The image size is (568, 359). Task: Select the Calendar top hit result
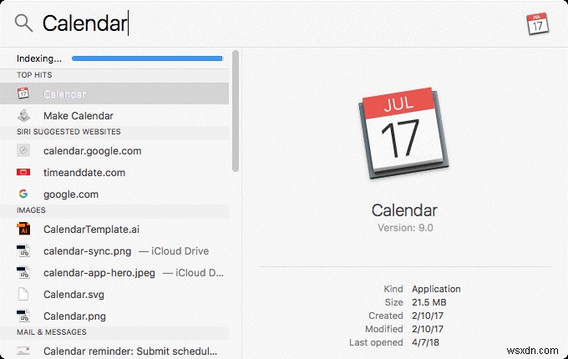tap(114, 94)
